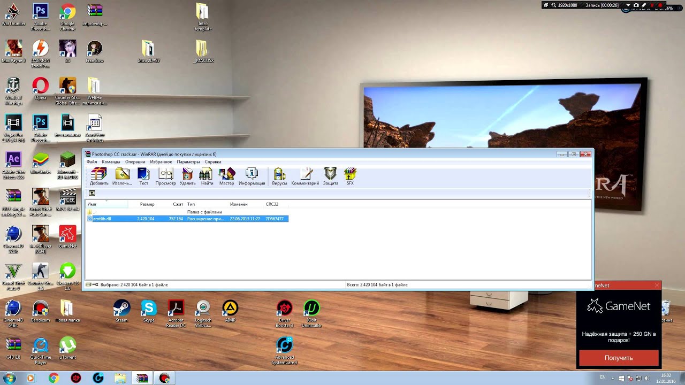Viewport: 685px width, 385px height.
Task: Sort files by the Имя column header
Action: pyautogui.click(x=106, y=204)
